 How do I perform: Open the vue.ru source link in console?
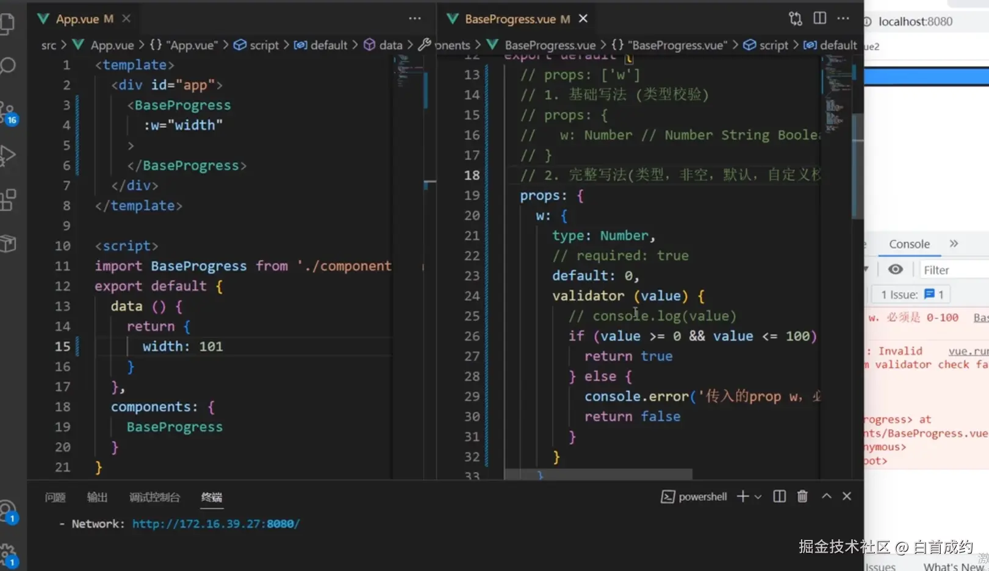coord(968,351)
